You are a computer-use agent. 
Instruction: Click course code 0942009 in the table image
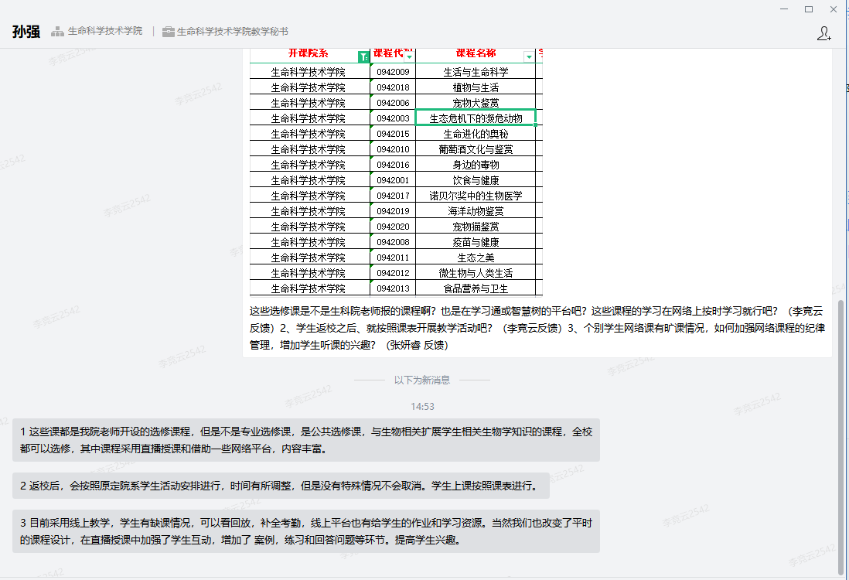pyautogui.click(x=393, y=72)
